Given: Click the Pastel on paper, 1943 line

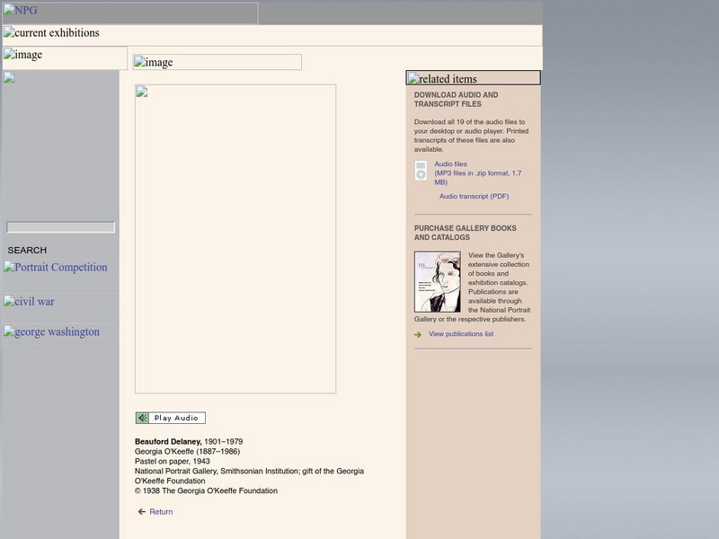Looking at the screenshot, I should click(x=173, y=462).
